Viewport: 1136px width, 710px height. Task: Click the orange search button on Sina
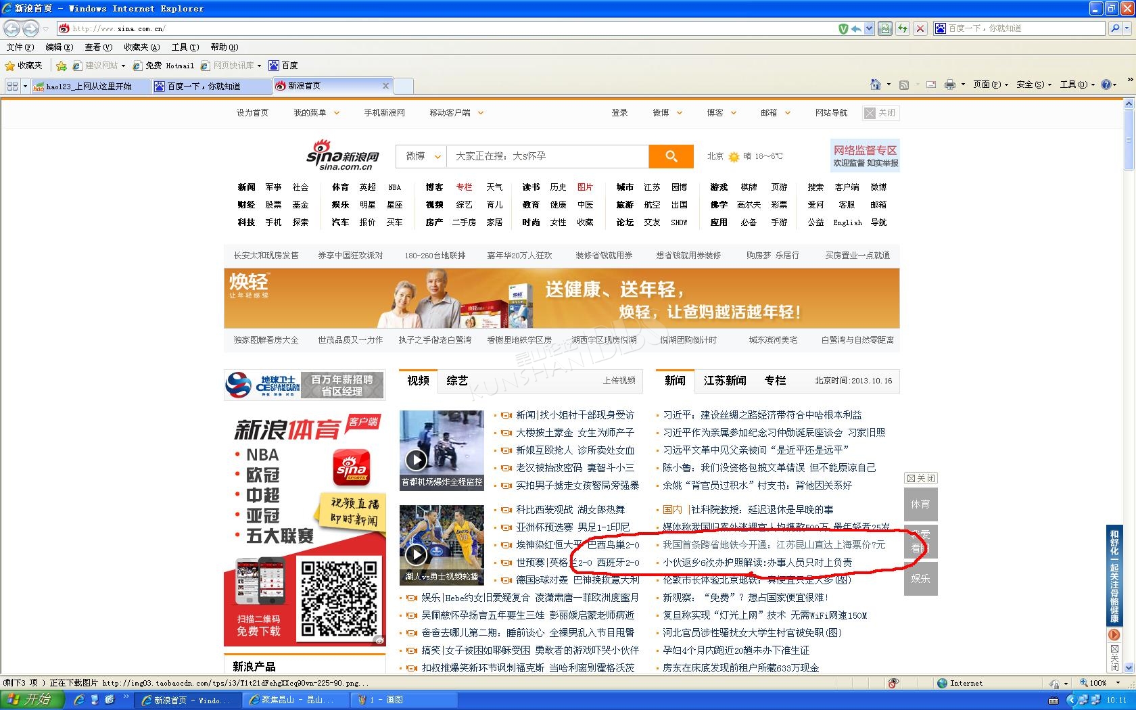click(x=671, y=156)
